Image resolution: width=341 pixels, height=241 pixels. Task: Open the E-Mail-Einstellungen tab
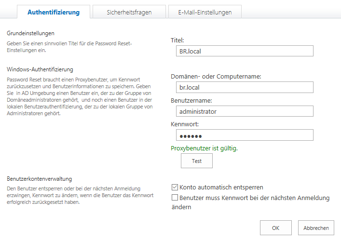click(204, 12)
